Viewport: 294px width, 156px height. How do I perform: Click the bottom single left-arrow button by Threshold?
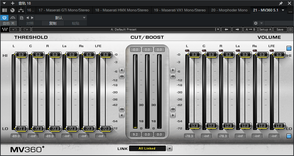[122, 115]
